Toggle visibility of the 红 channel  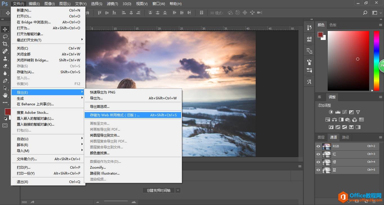click(x=318, y=154)
